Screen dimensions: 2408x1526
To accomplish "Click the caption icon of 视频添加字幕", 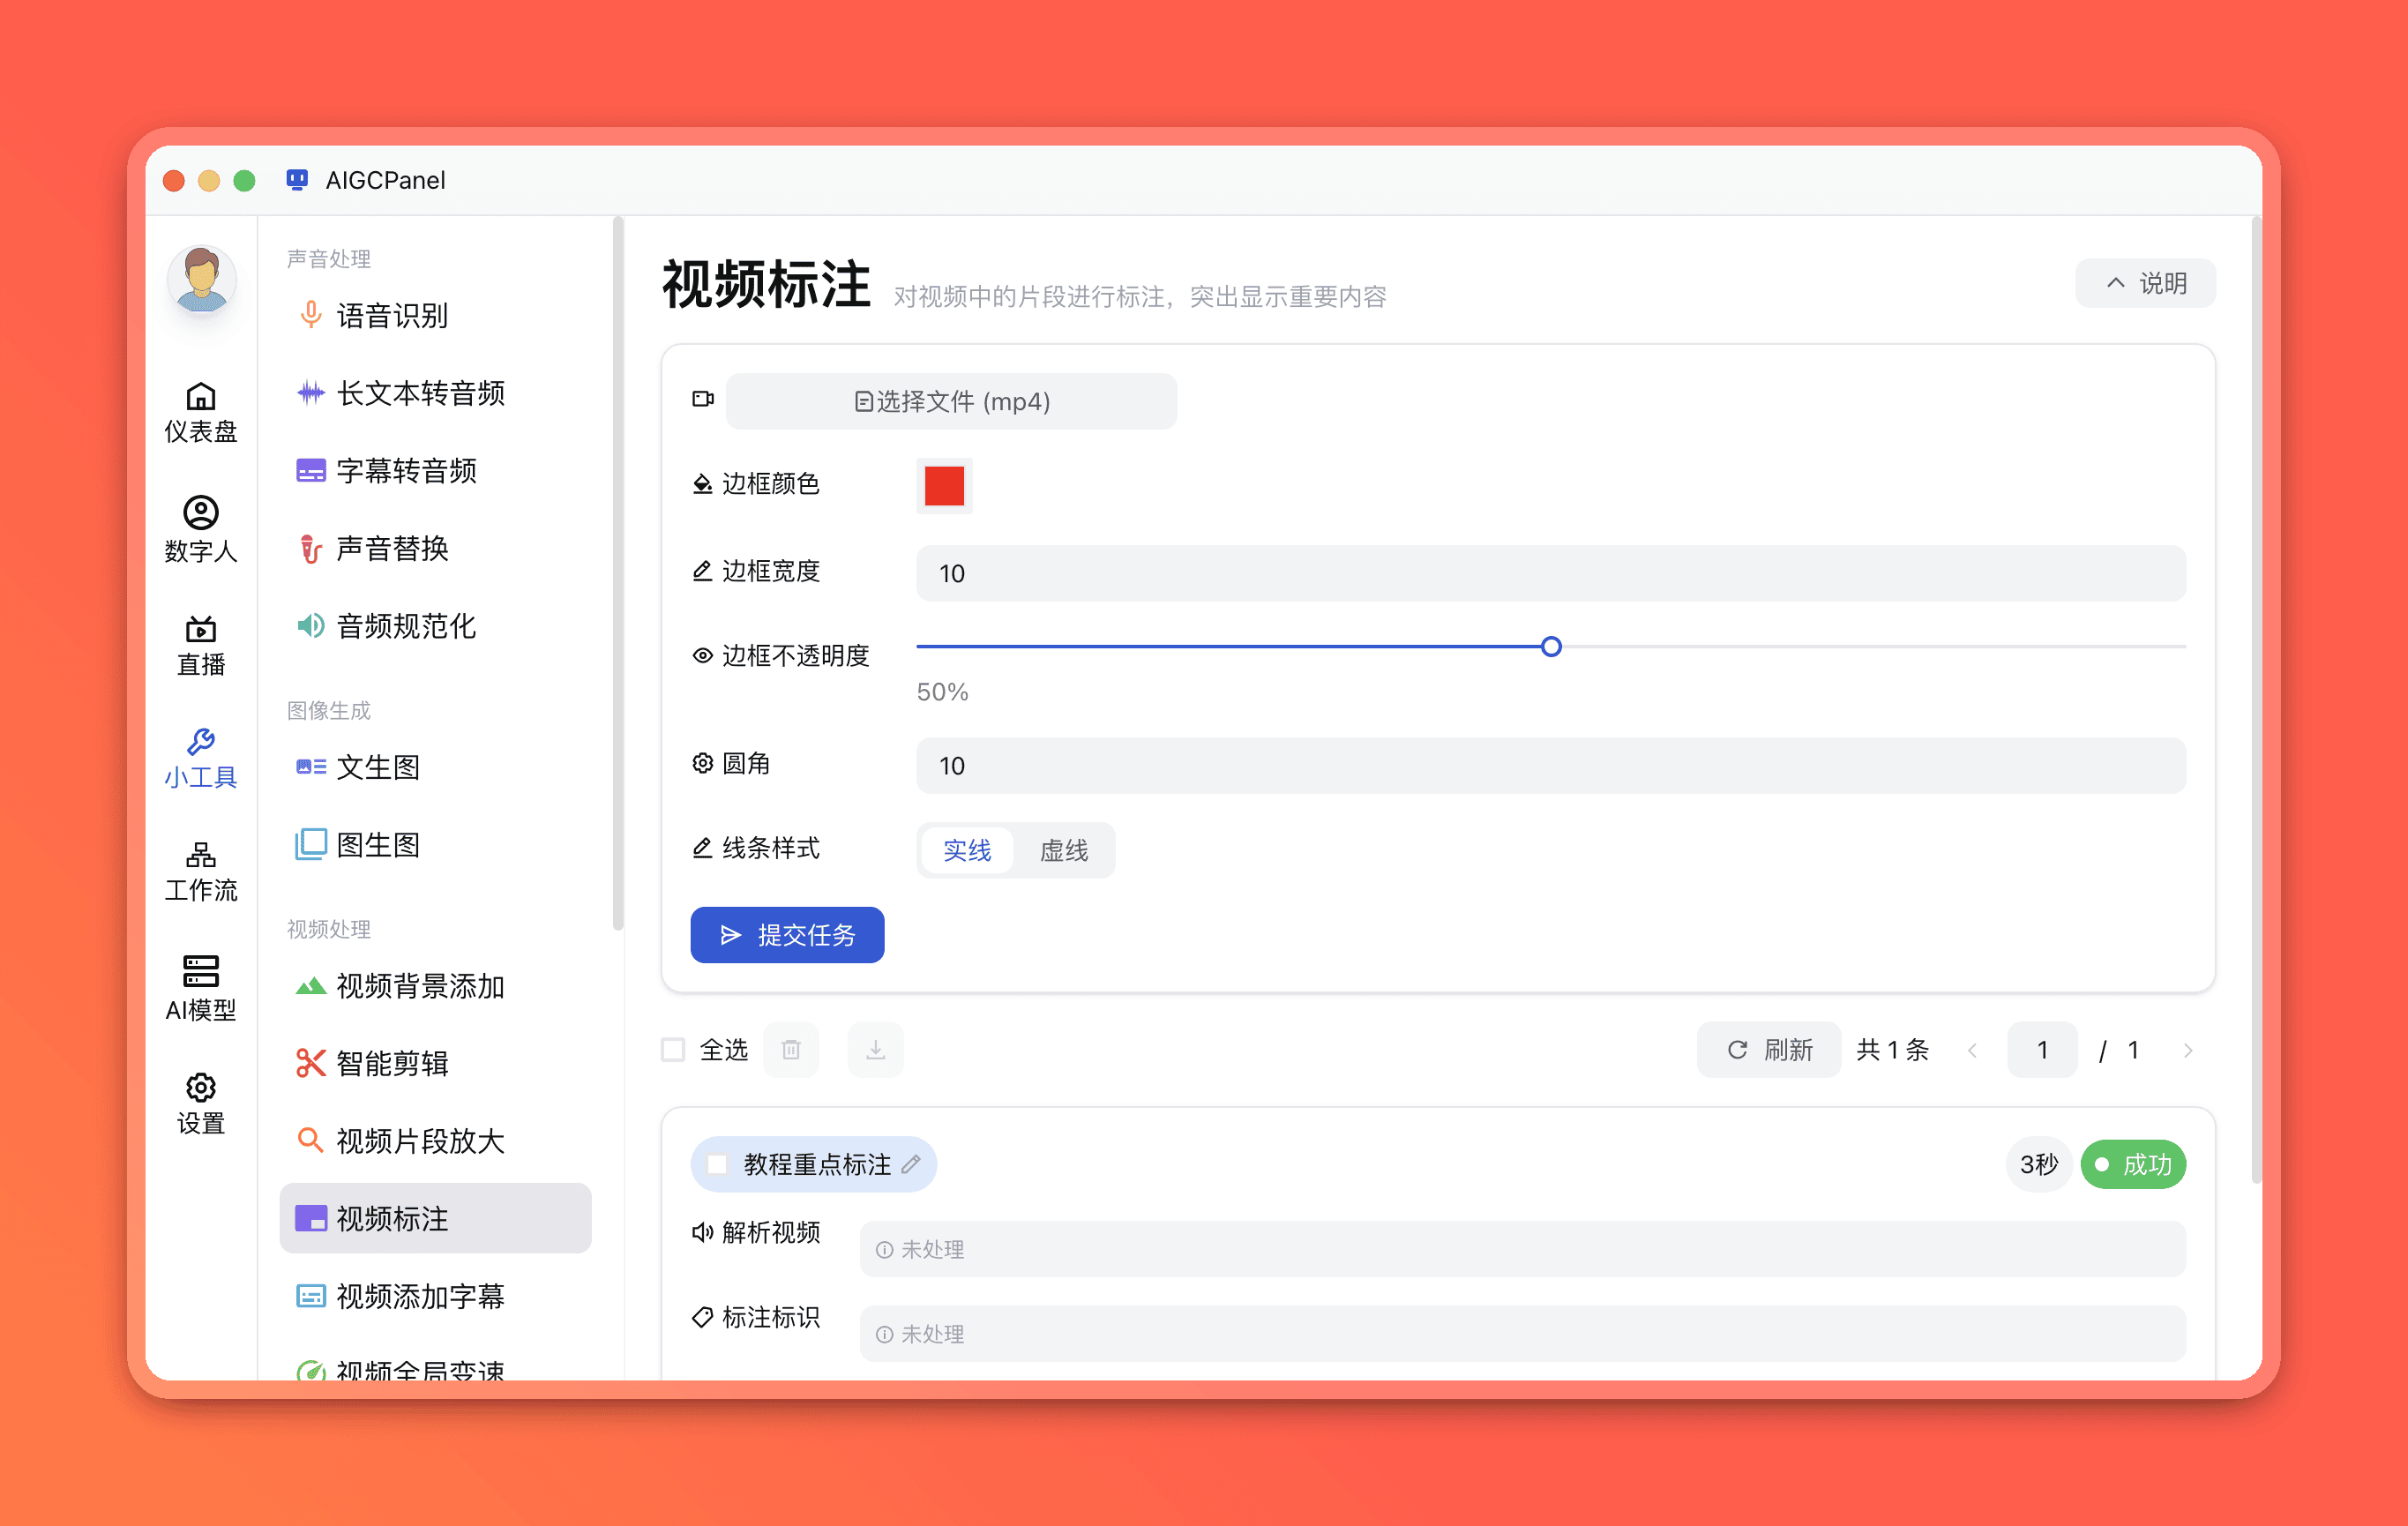I will 311,1296.
